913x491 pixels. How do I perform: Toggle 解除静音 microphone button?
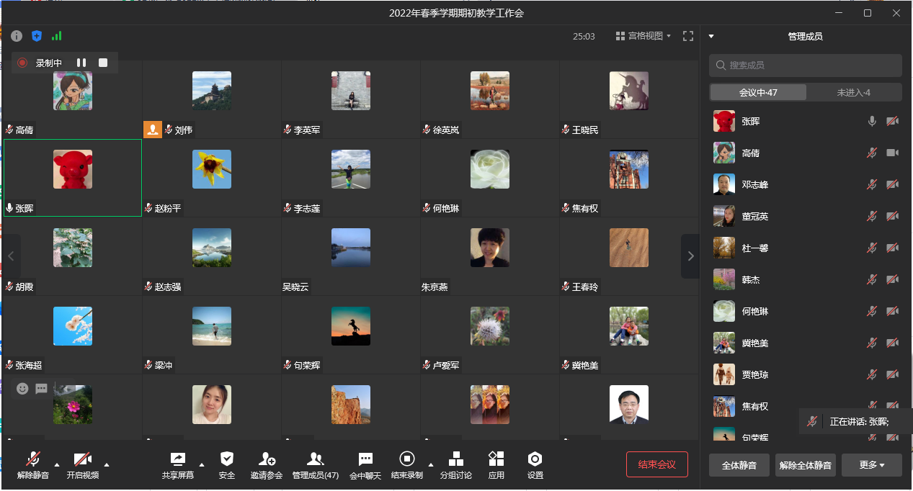[x=33, y=459]
